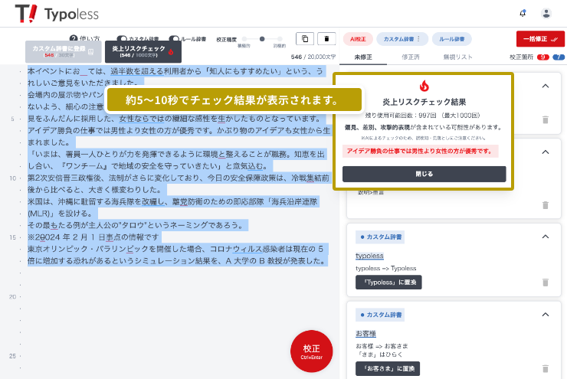
Task: Switch to the 修正済 tab
Action: tap(411, 57)
